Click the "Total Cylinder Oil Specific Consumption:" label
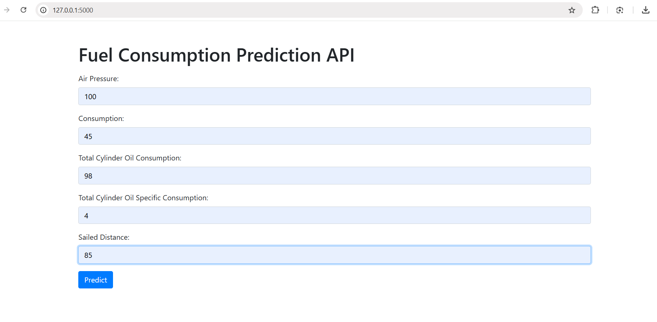This screenshot has width=657, height=322. [x=143, y=198]
